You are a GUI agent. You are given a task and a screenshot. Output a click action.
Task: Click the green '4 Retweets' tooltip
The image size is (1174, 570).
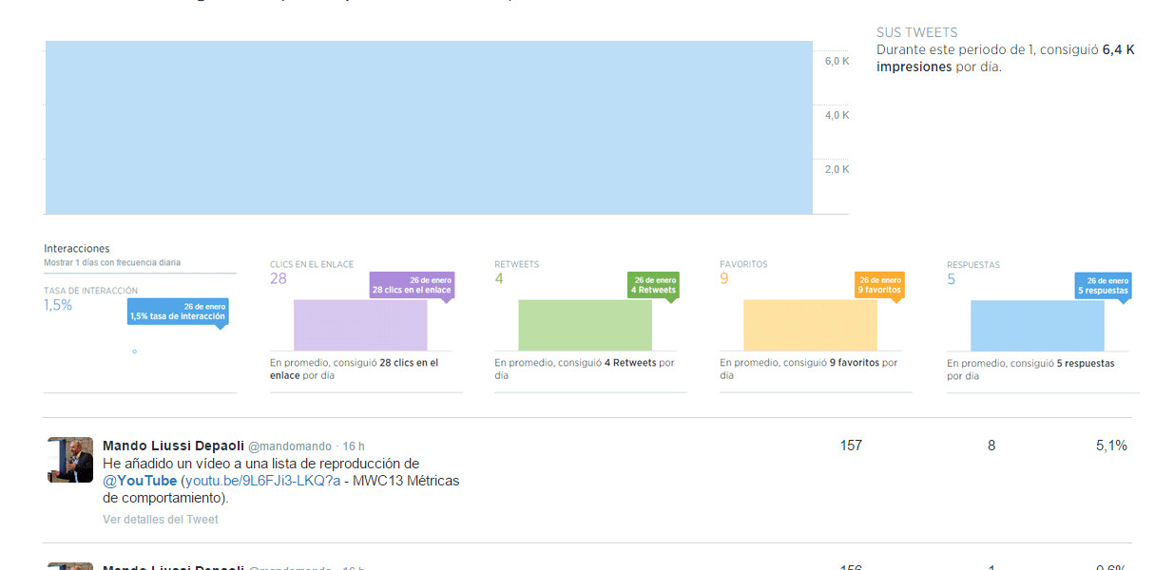pyautogui.click(x=653, y=285)
